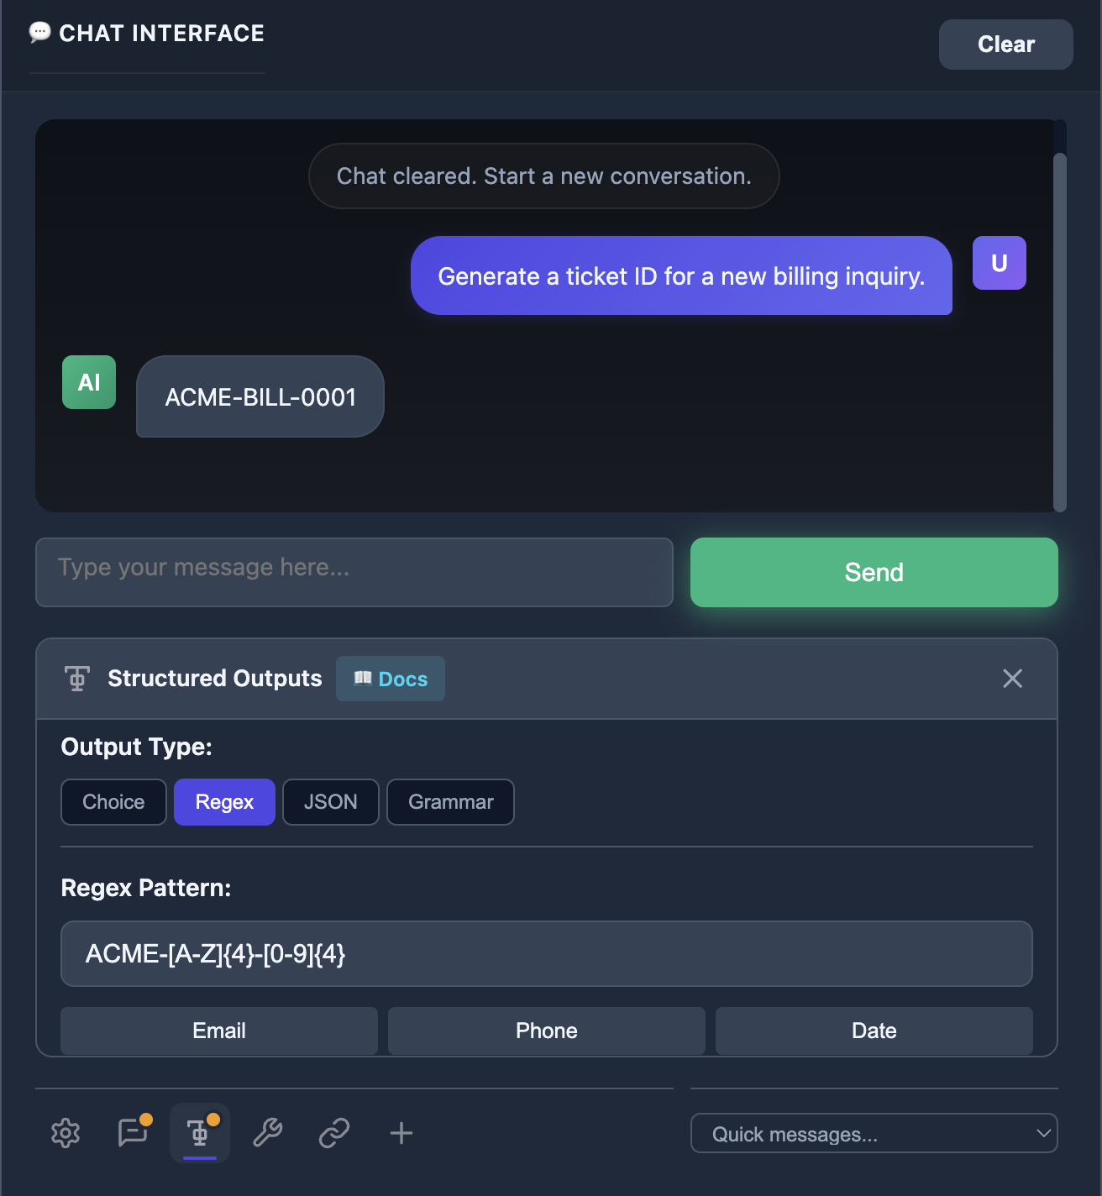
Task: Click the plus add icon
Action: (x=401, y=1133)
